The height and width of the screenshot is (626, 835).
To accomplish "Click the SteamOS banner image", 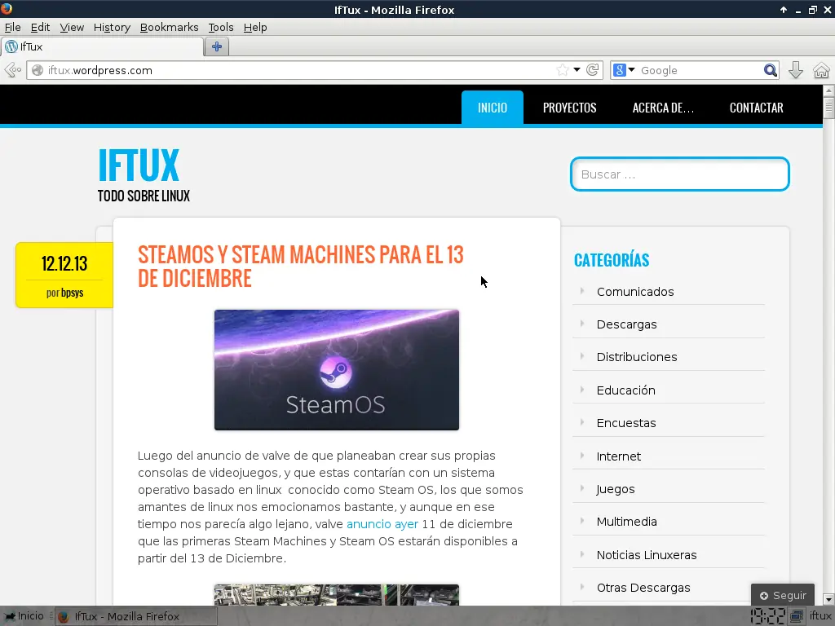I will coord(337,370).
